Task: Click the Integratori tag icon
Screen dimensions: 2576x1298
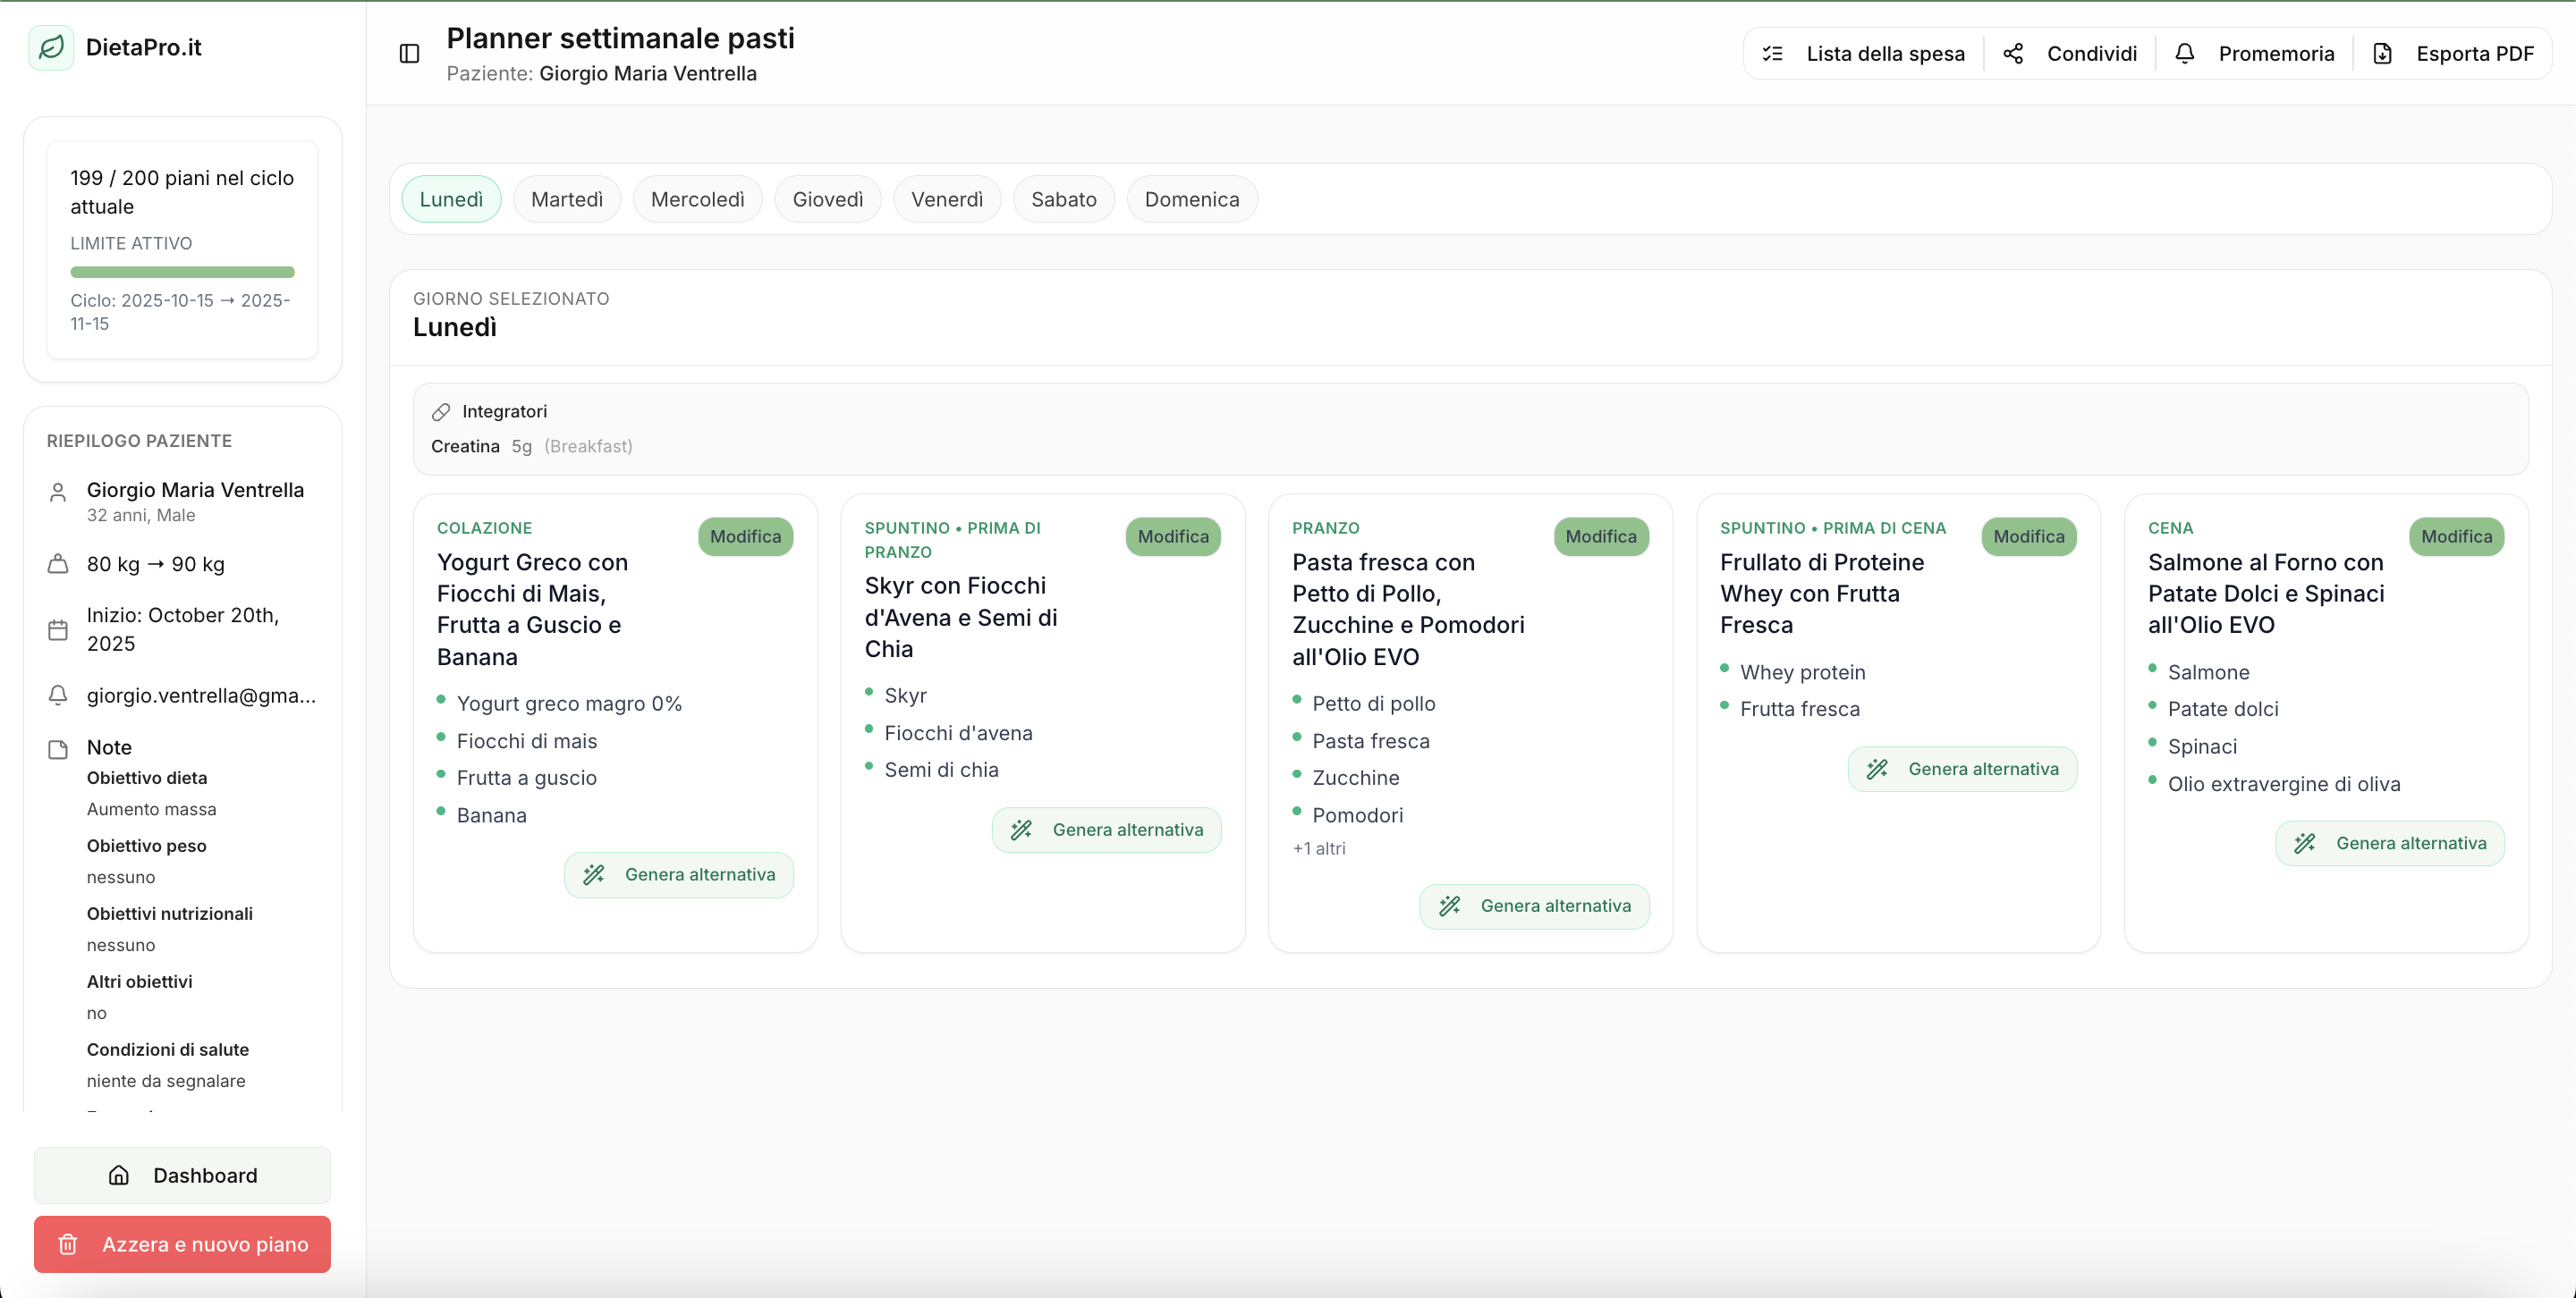Action: pos(441,410)
